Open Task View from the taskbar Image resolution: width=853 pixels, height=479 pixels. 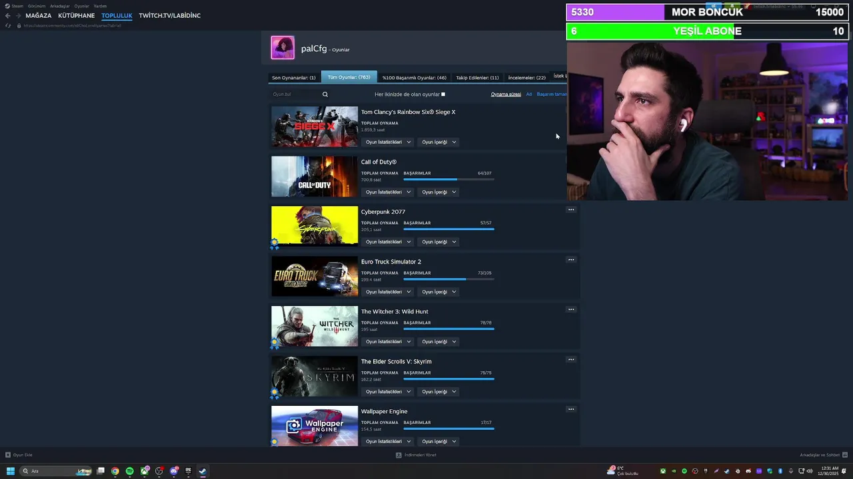click(101, 471)
